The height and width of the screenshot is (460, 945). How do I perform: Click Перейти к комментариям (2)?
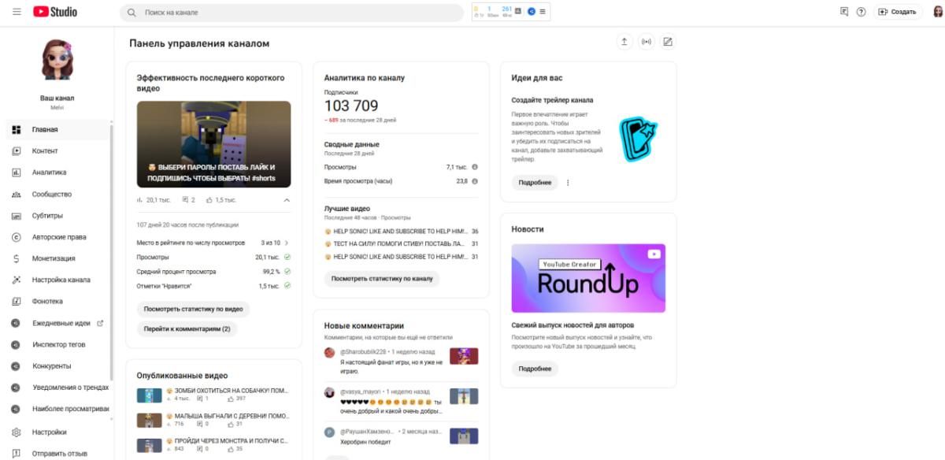[187, 329]
